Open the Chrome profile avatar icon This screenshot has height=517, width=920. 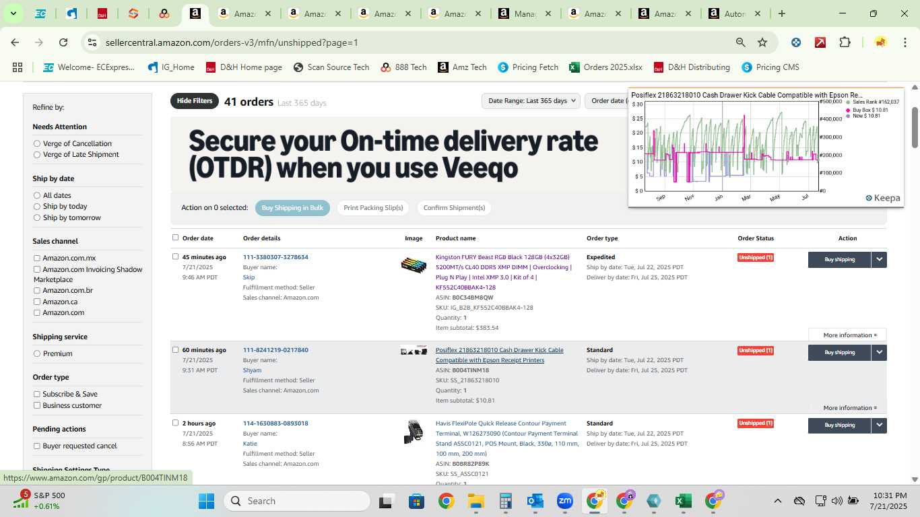tap(880, 42)
